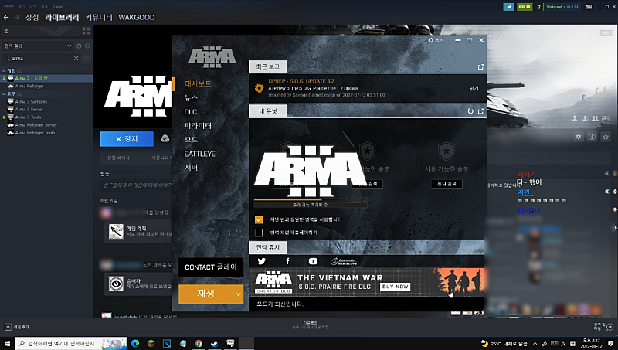Open launcher News tab
Viewport: 618px width, 350px height.
191,98
